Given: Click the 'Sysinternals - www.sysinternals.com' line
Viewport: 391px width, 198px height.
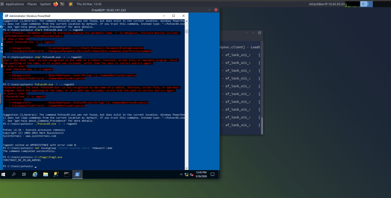Looking at the screenshot, I should pyautogui.click(x=29, y=136).
